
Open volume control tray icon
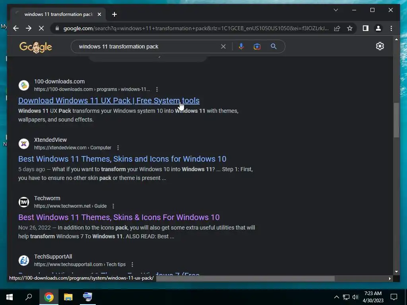coord(355,297)
